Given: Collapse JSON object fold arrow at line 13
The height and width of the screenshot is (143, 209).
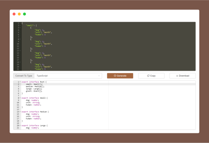Looking at the screenshot, I should click(20, 51).
